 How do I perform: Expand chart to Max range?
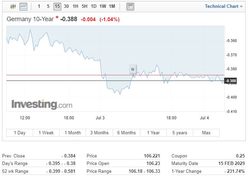[x=206, y=133]
